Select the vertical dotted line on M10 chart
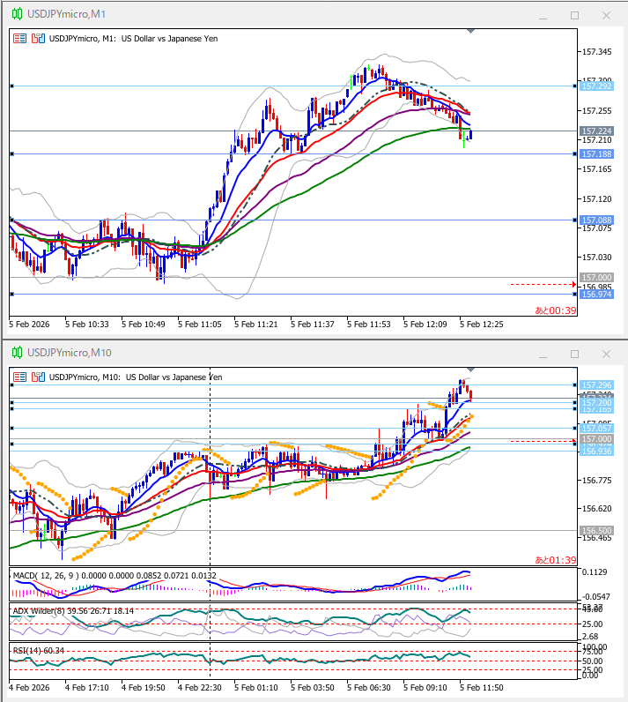The height and width of the screenshot is (702, 628). 210,476
